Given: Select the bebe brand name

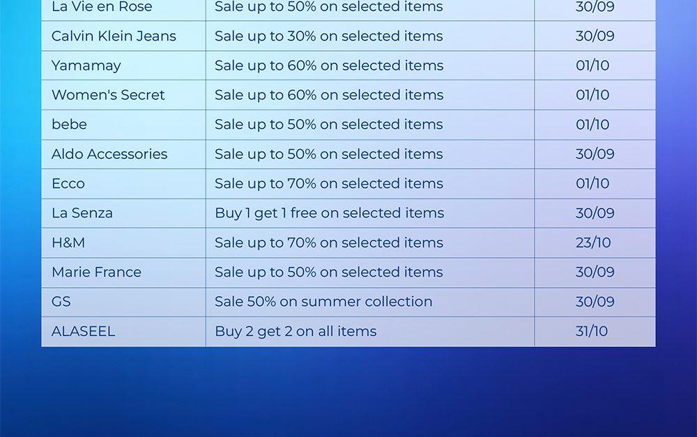Looking at the screenshot, I should [x=70, y=125].
